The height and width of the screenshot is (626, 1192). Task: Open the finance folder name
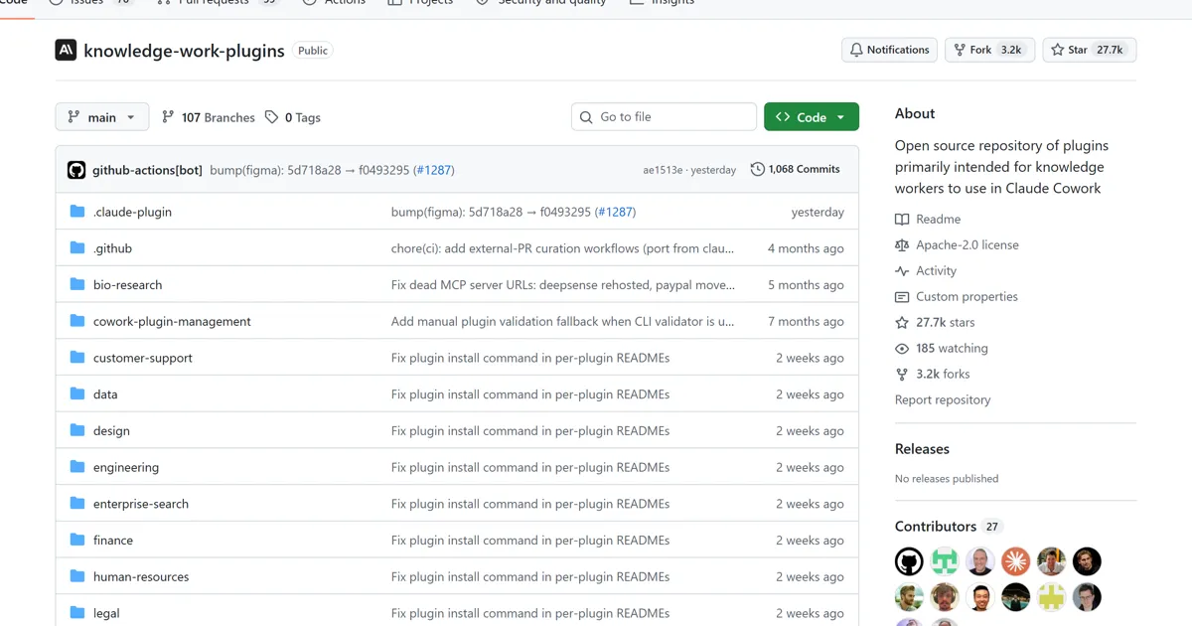(x=113, y=541)
